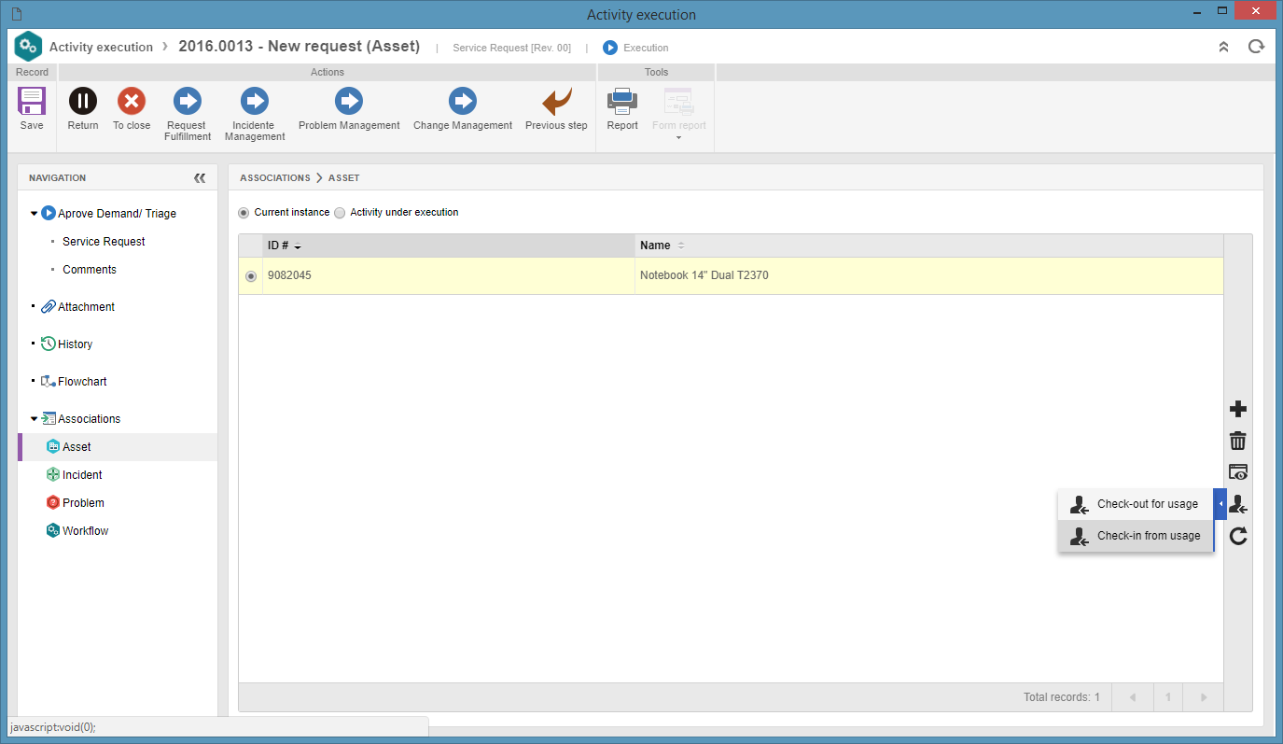Click Service Request [Rev. 00] header text

(512, 48)
